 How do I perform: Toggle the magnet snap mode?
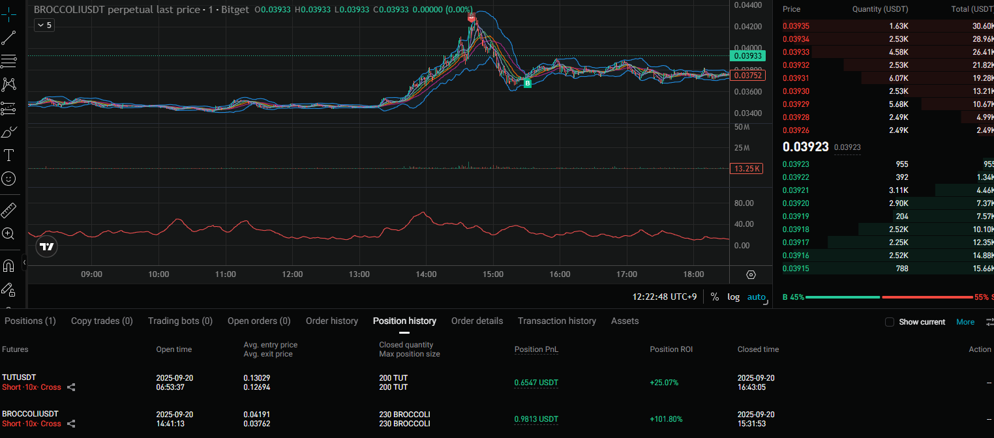(x=9, y=266)
